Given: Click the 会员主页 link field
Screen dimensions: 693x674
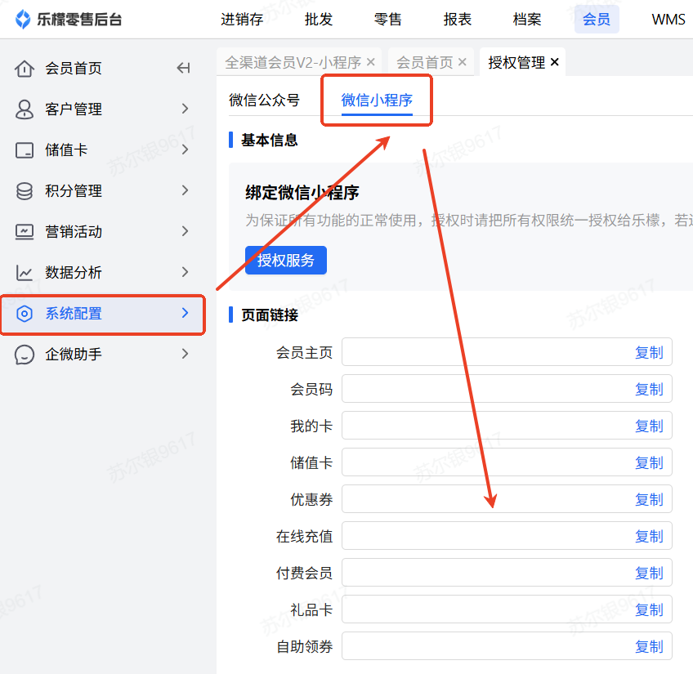Looking at the screenshot, I should click(507, 352).
